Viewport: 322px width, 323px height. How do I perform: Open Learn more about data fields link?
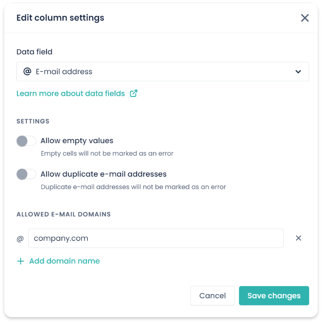point(71,93)
